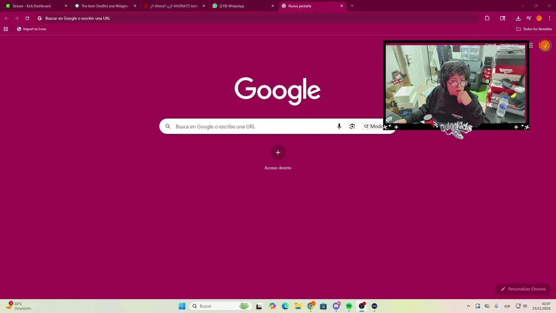The image size is (556, 313).
Task: Start voice search with microphone icon
Action: [339, 127]
